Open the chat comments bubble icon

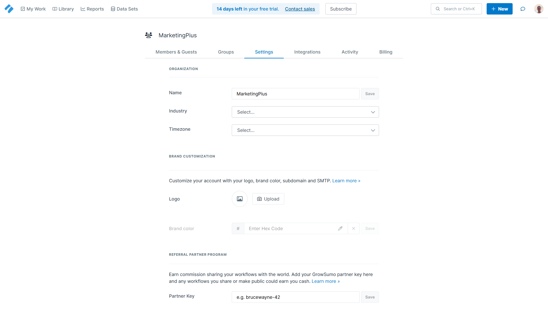tap(523, 9)
